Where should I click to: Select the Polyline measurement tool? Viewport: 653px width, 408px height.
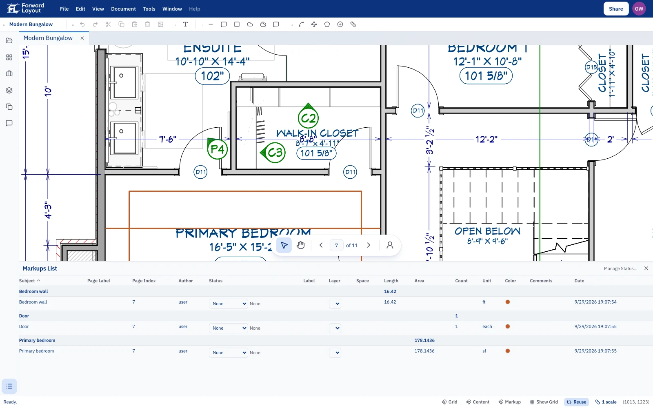pos(314,24)
